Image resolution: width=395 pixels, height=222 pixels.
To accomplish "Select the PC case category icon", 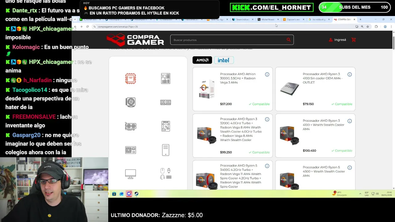I will [166, 150].
